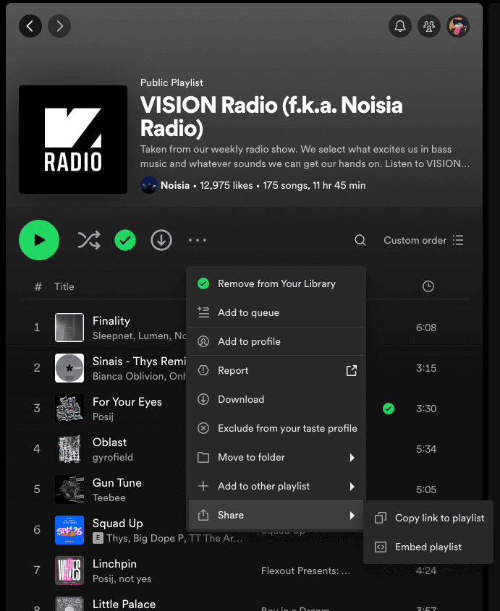Download playlist using circular arrow icon

coord(161,240)
